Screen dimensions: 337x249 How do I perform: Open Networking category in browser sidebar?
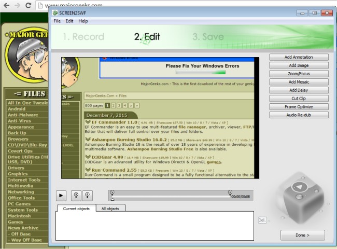pyautogui.click(x=21, y=192)
